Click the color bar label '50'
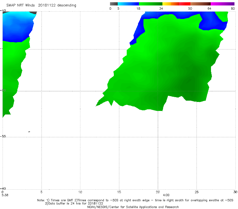Screen dimensions: 238x209 click(190, 8)
